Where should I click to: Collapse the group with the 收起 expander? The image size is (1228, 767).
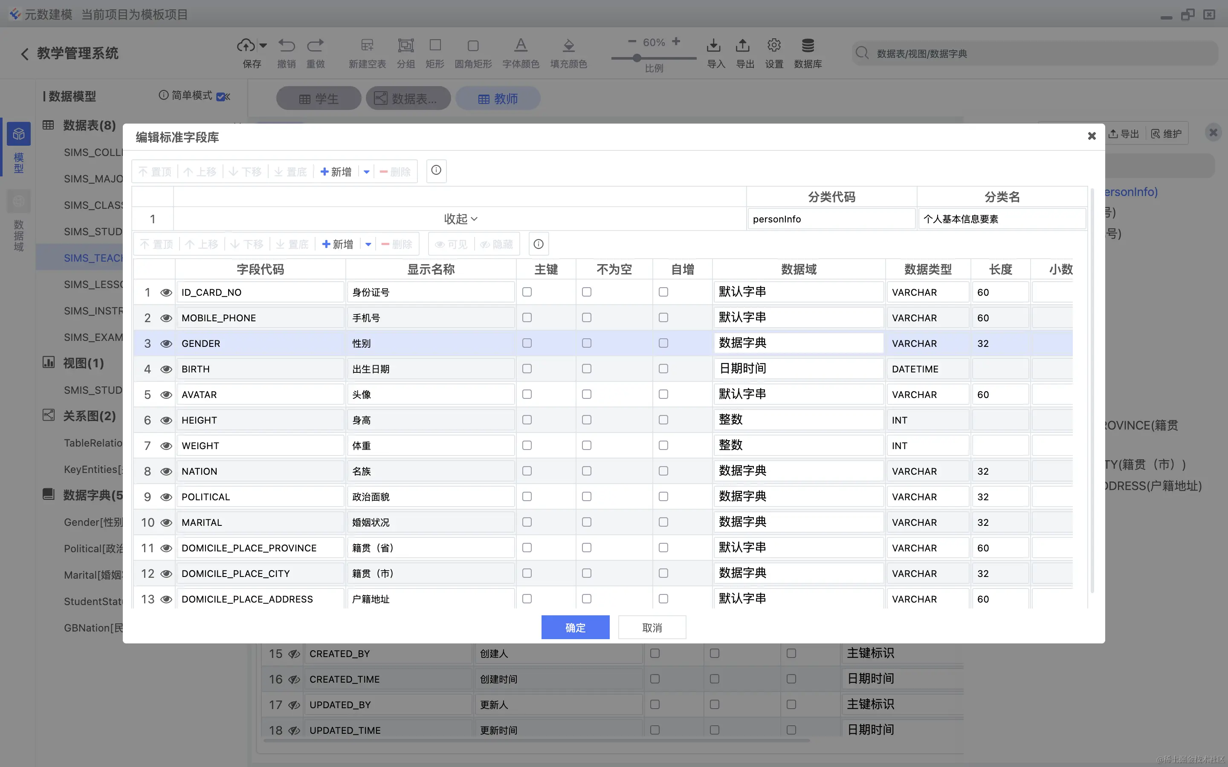pyautogui.click(x=460, y=219)
